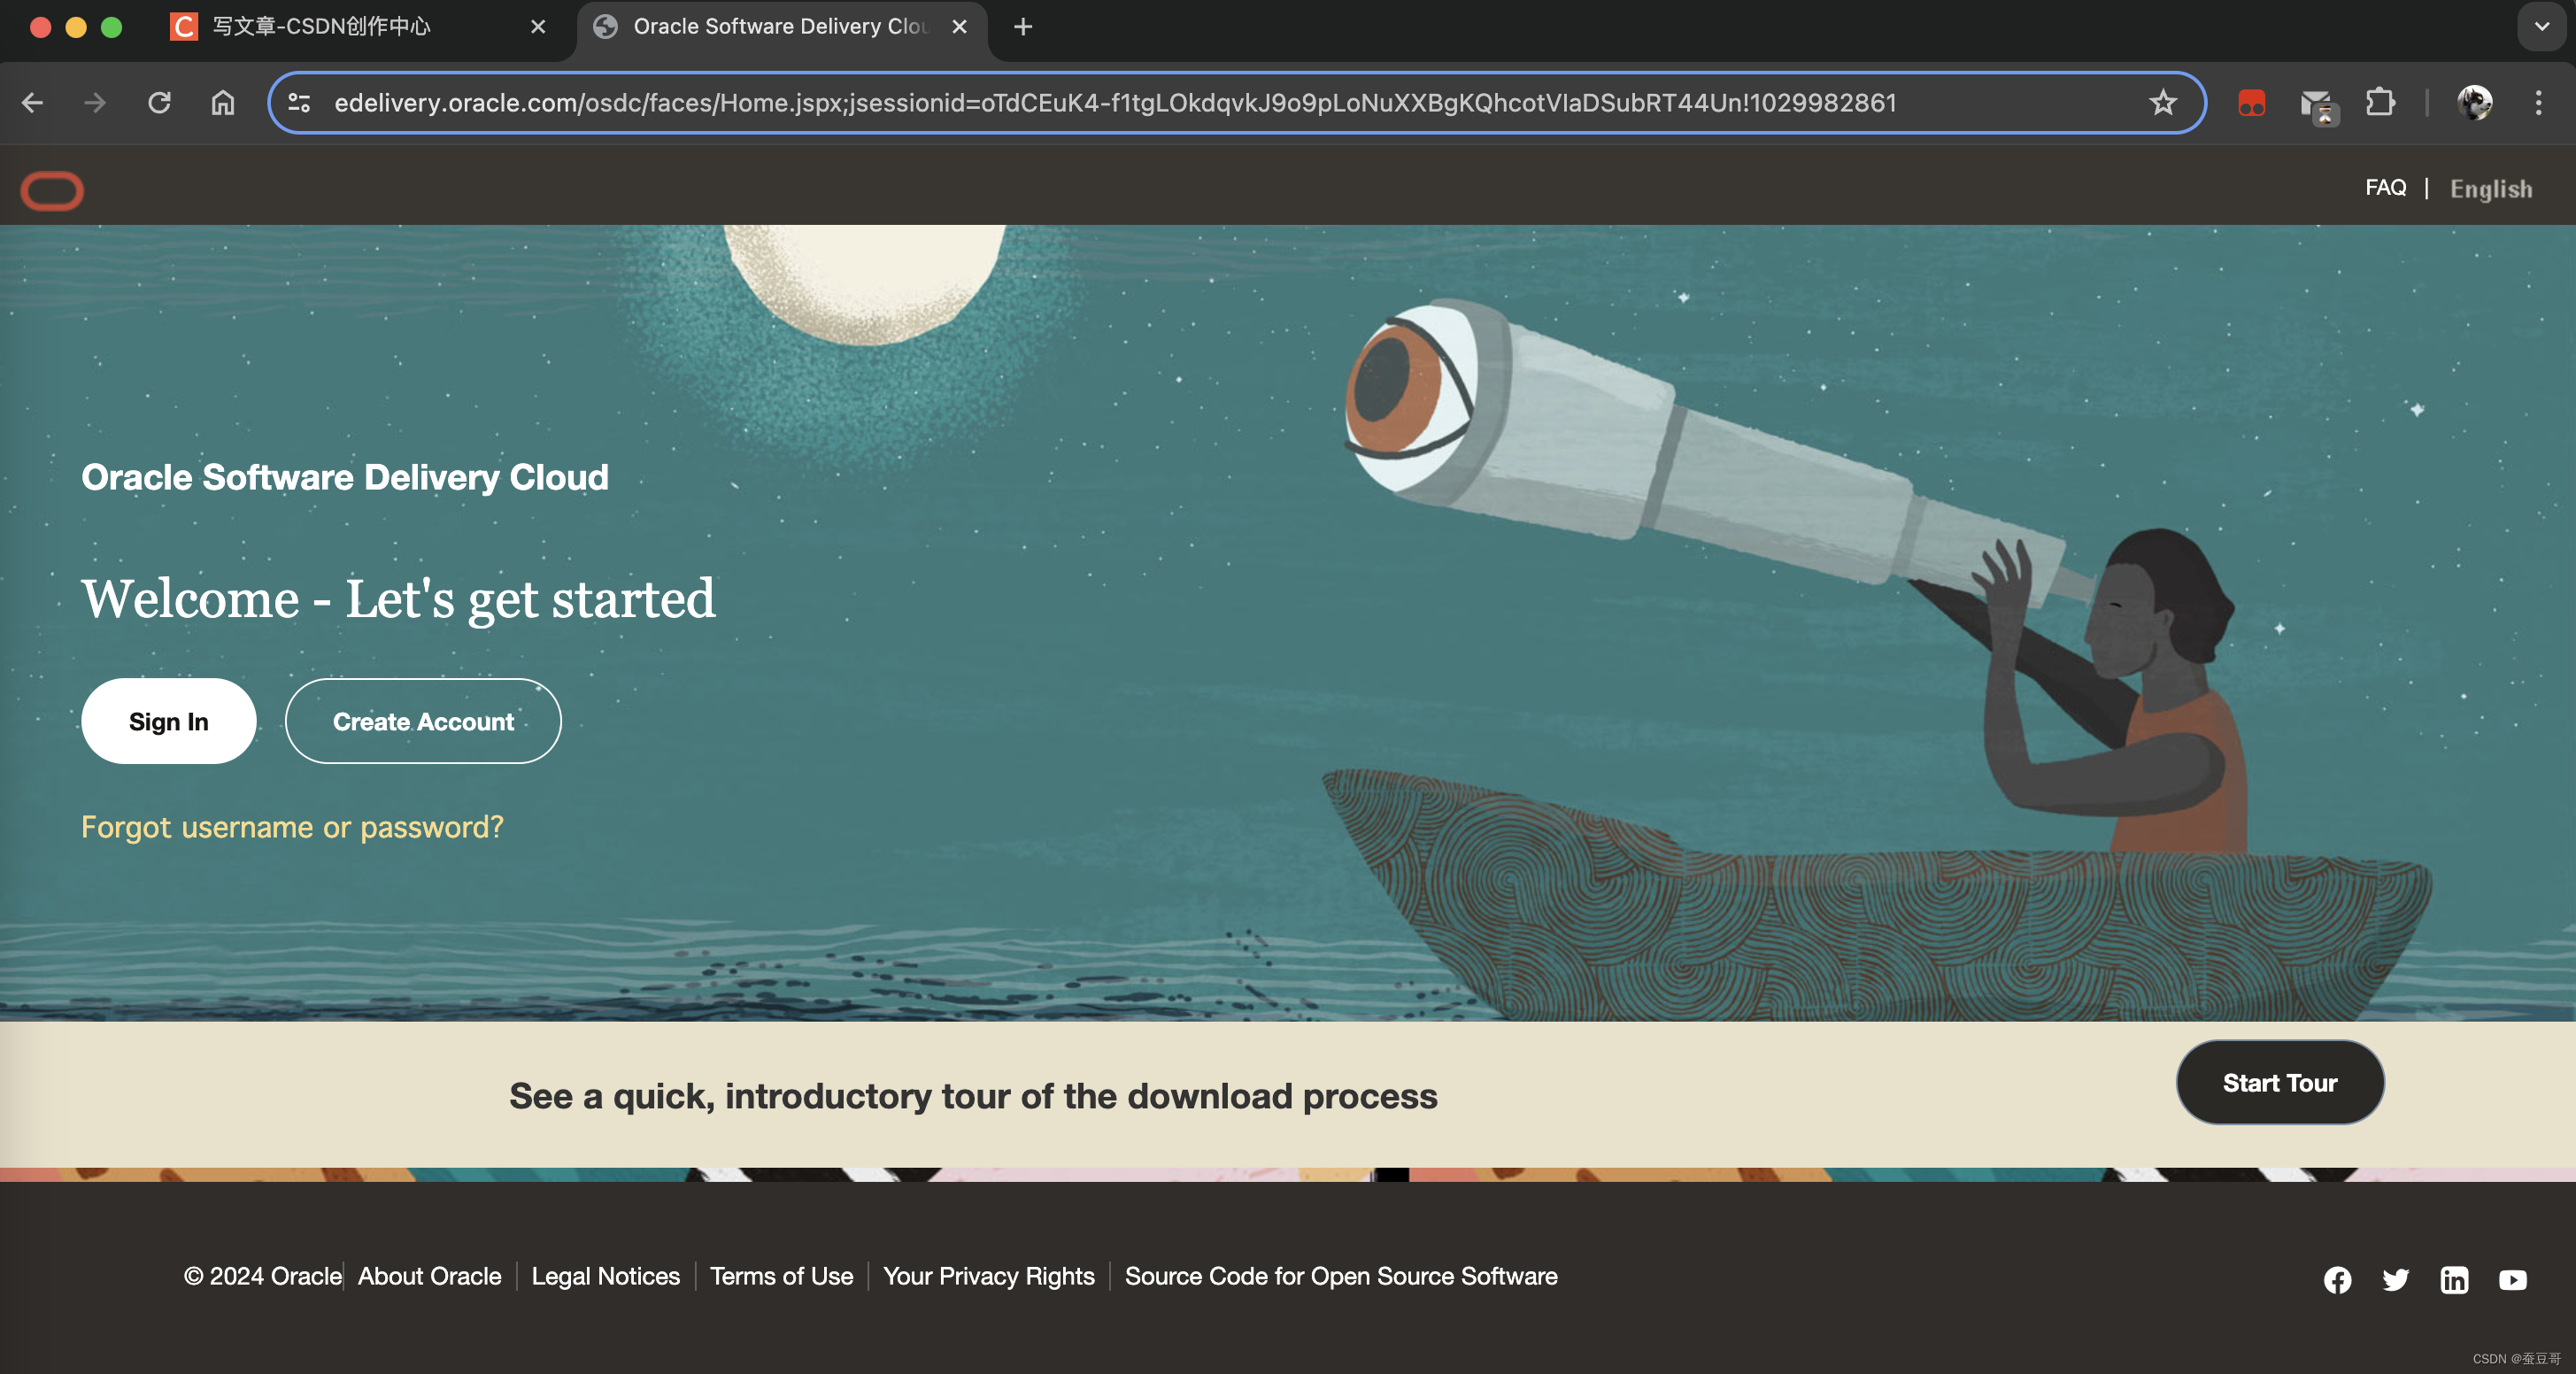2576x1374 pixels.
Task: Click the Start Tour button
Action: (2279, 1082)
